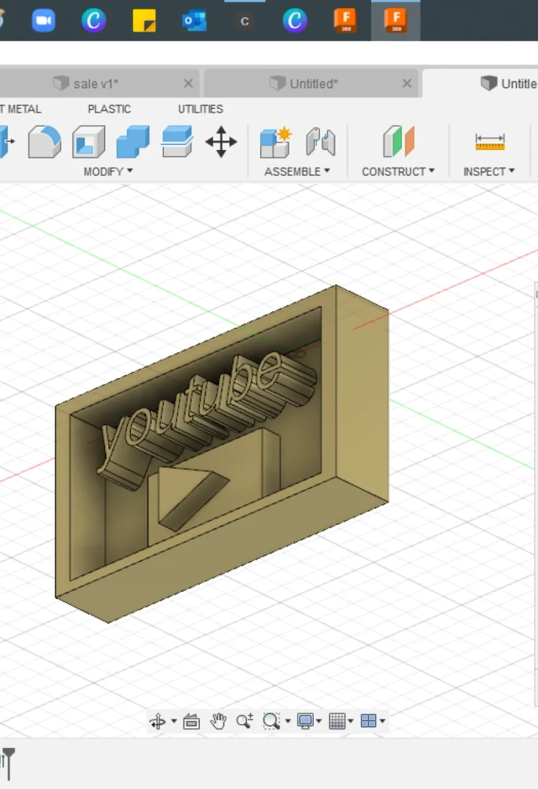Open Display Settings monitor icon
This screenshot has height=789, width=538.
[305, 721]
